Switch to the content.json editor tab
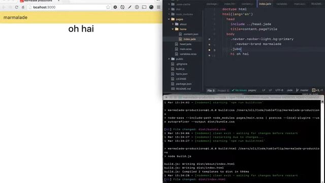 coord(247,4)
